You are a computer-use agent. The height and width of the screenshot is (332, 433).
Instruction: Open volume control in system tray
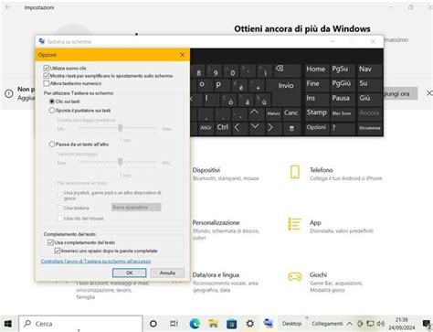pos(381,324)
